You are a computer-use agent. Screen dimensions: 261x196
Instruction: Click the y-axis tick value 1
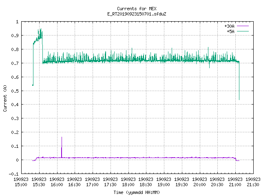[17, 22]
